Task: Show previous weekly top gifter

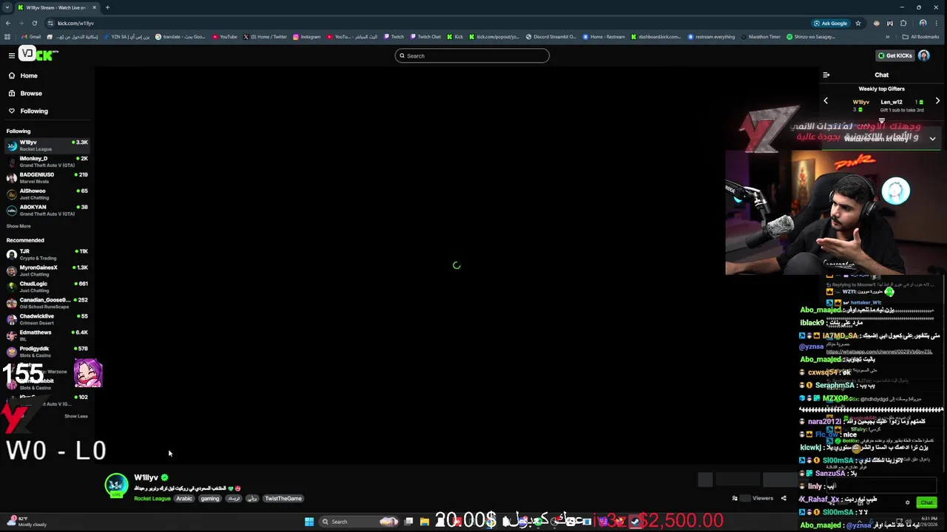Action: [x=826, y=101]
